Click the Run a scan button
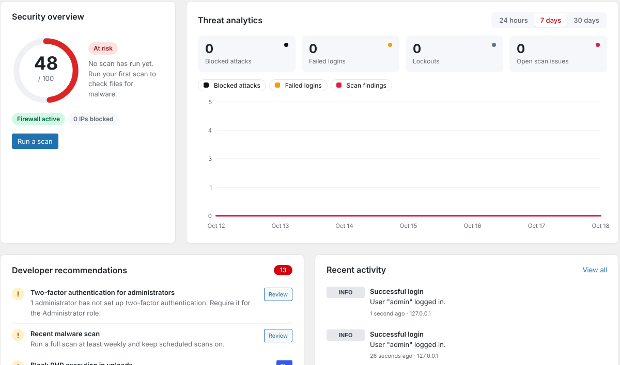This screenshot has width=620, height=365. pyautogui.click(x=35, y=141)
